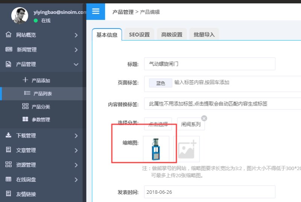Collapse the 产品管理 menu chevron
The image size is (301, 202).
[x=76, y=64]
